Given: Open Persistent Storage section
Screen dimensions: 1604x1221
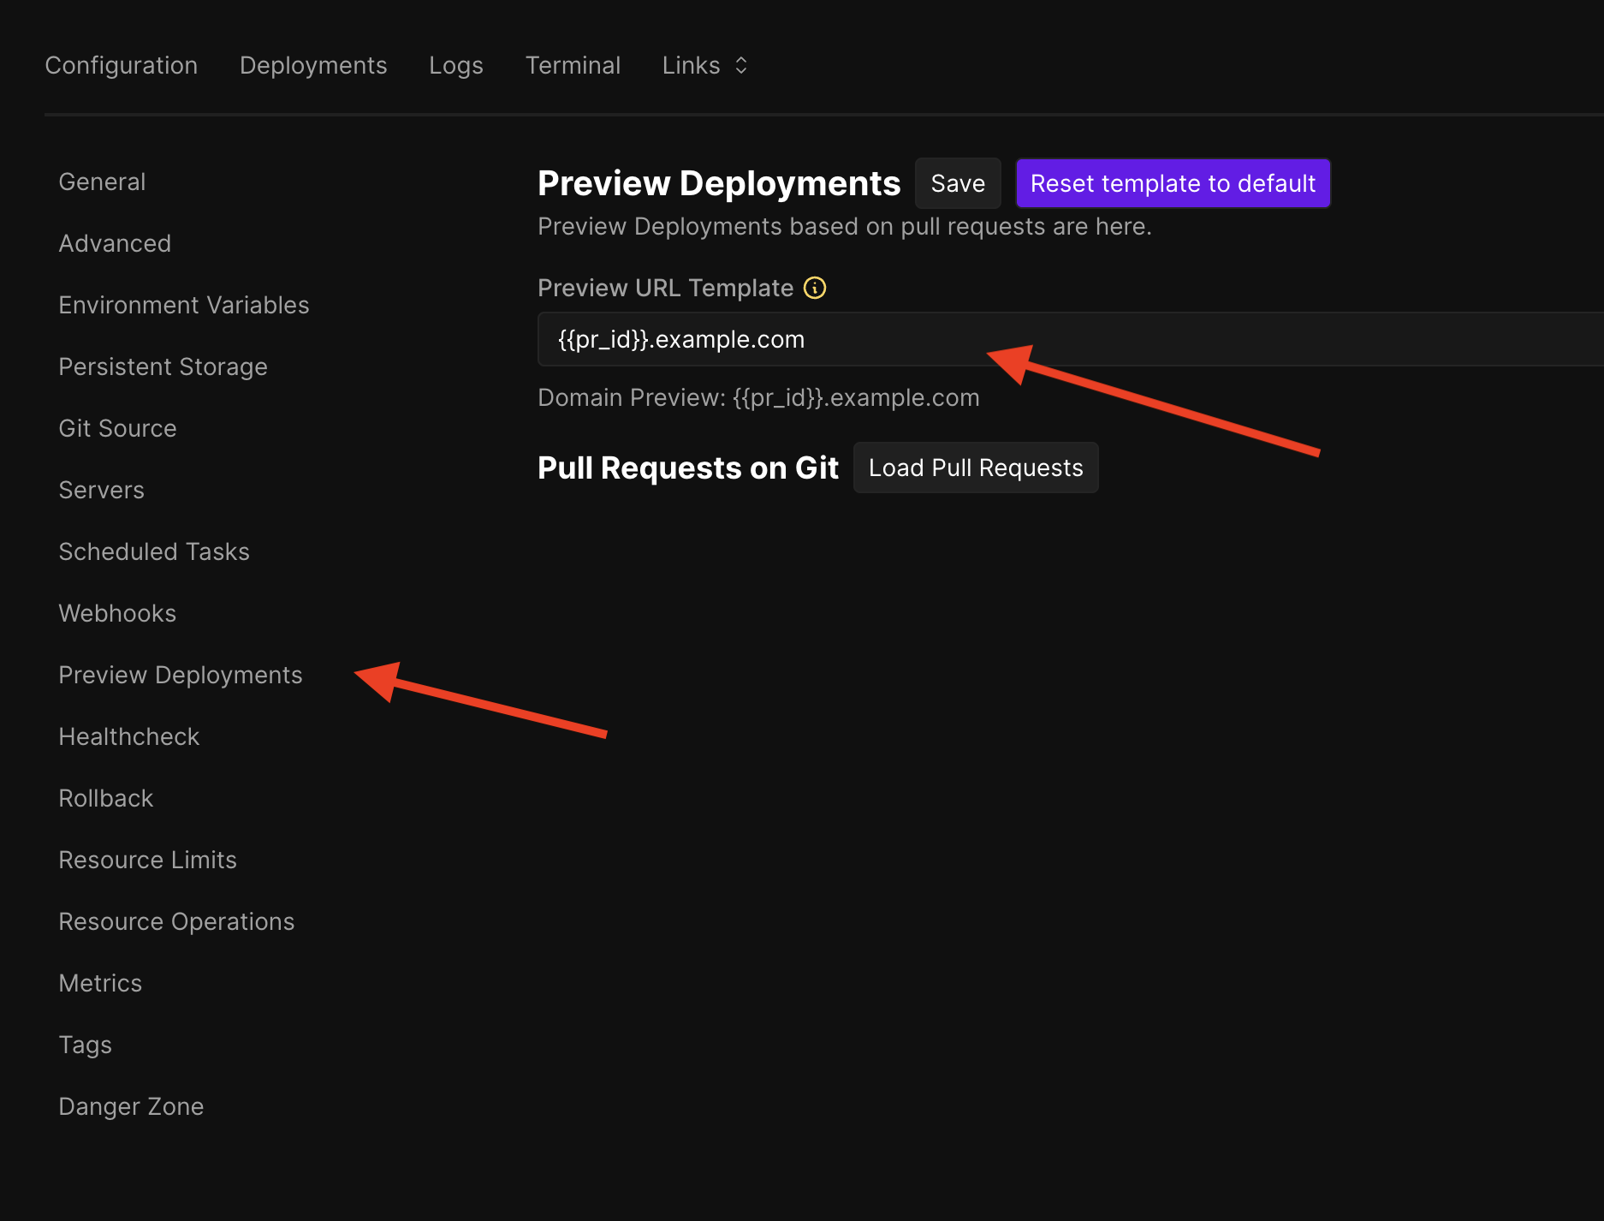Looking at the screenshot, I should point(163,366).
